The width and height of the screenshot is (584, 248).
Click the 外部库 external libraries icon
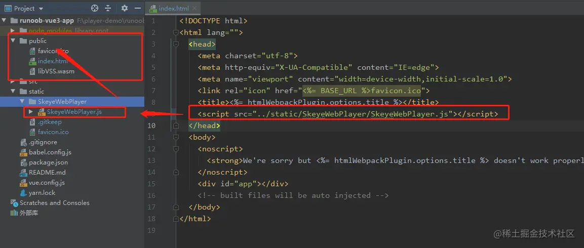click(x=14, y=213)
